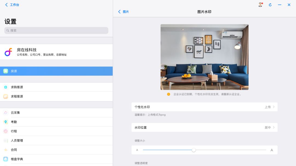Click the 调整透明度 label

pos(141,163)
